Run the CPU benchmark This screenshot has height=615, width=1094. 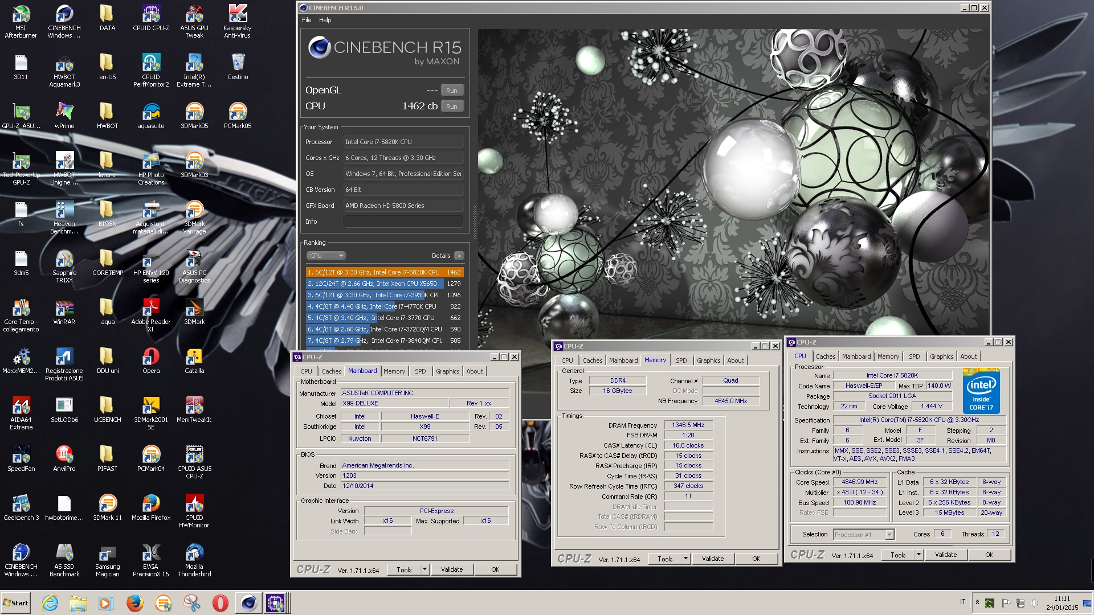tap(452, 106)
